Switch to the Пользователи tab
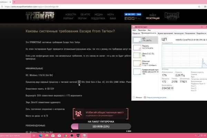This screenshot has height=138, width=207. (190, 33)
